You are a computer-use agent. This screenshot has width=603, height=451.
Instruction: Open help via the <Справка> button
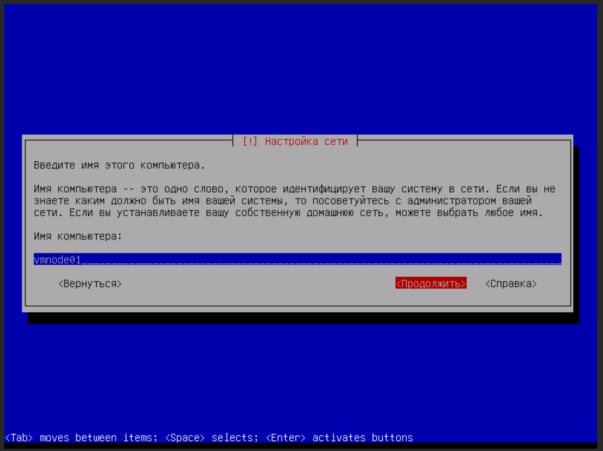[x=511, y=284]
